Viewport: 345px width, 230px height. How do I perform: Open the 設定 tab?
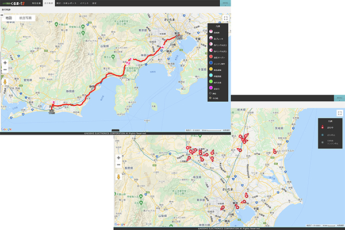click(x=94, y=3)
